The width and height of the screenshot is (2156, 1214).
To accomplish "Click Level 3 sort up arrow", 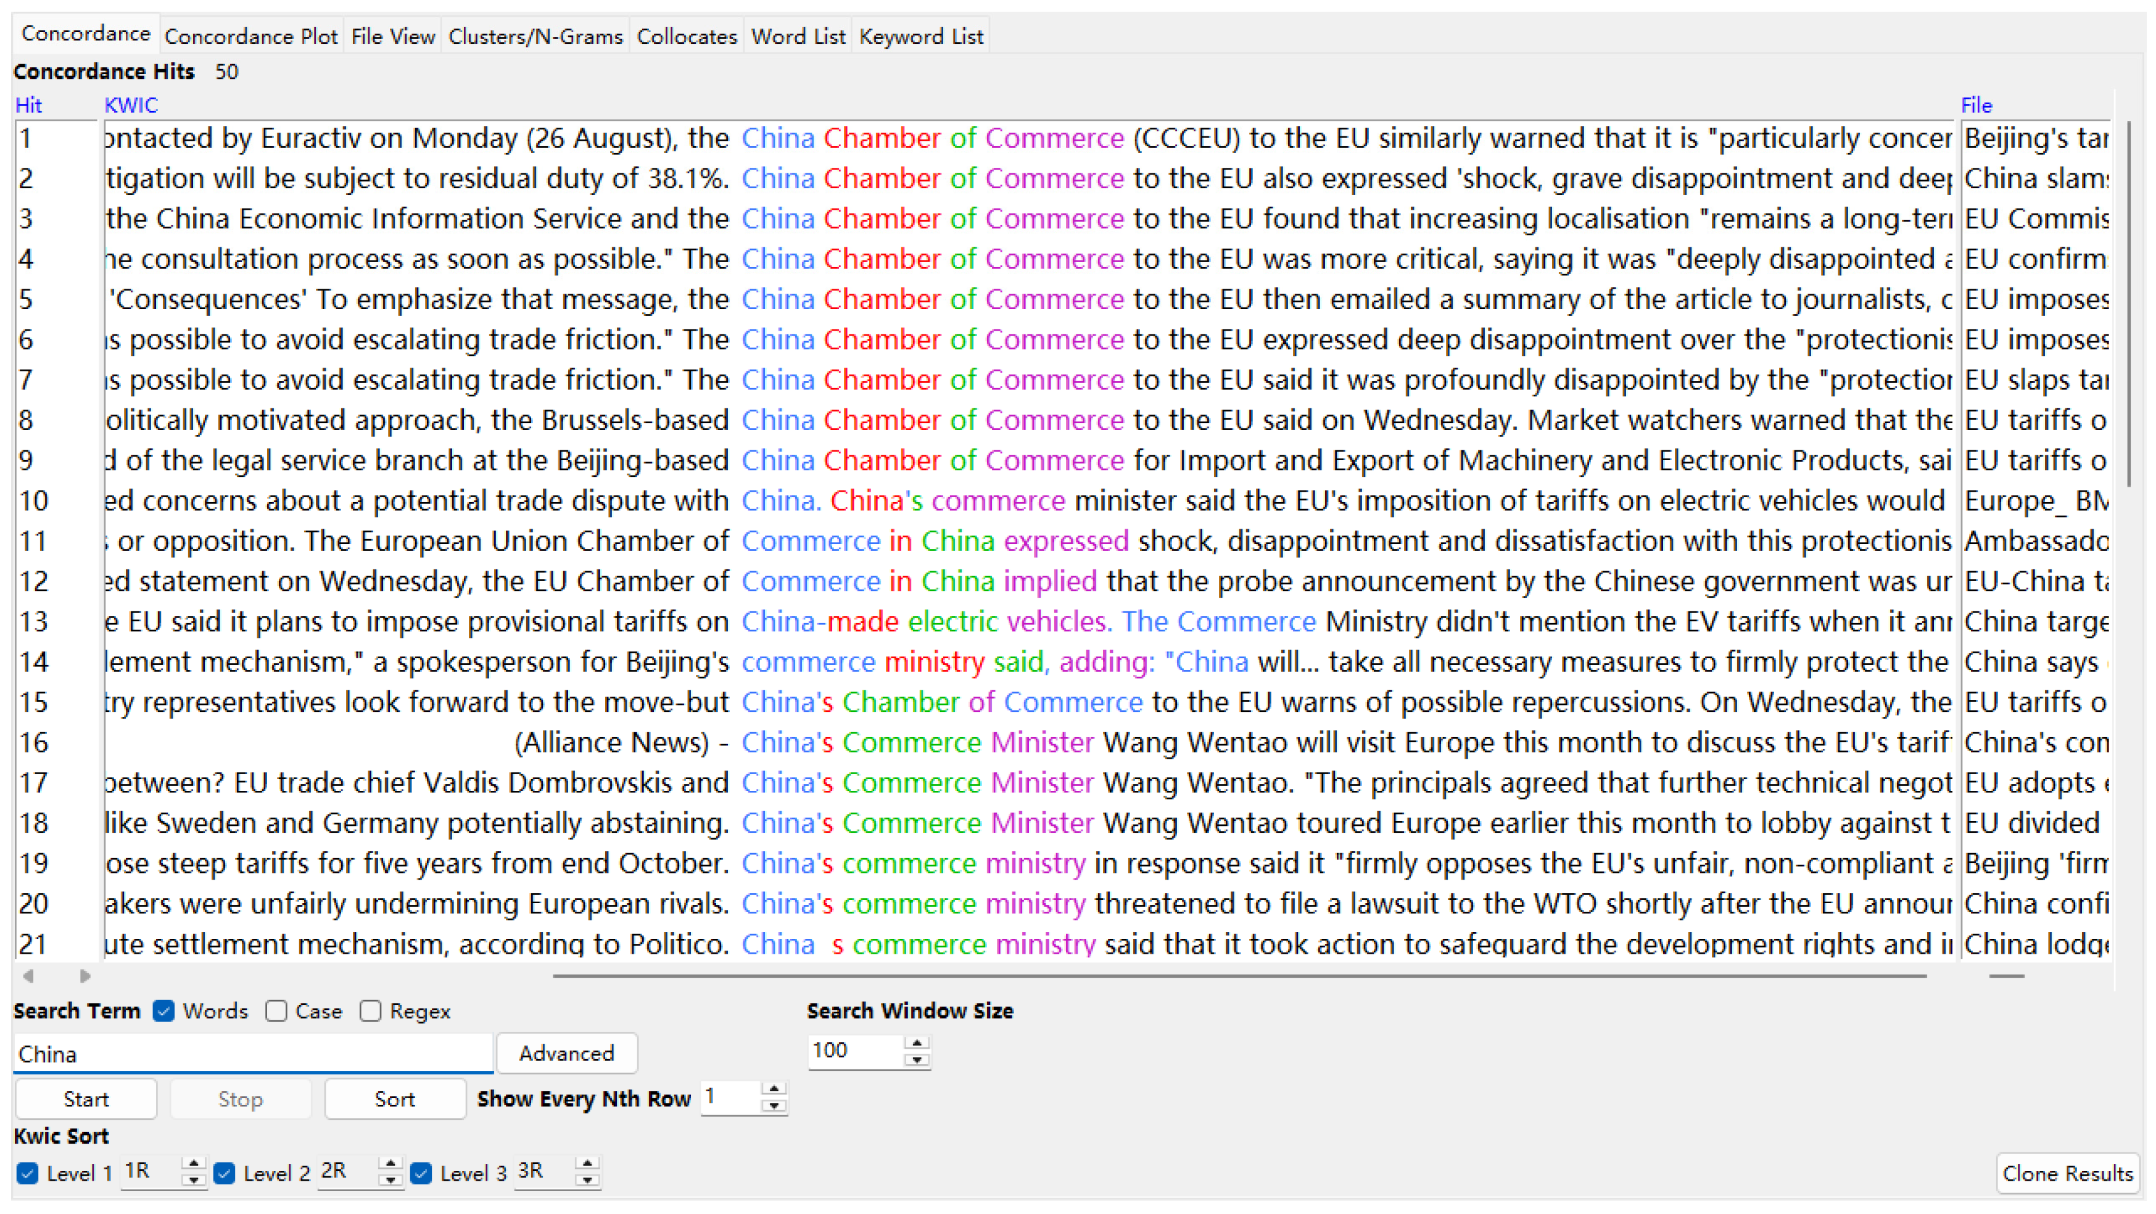I will pyautogui.click(x=587, y=1164).
